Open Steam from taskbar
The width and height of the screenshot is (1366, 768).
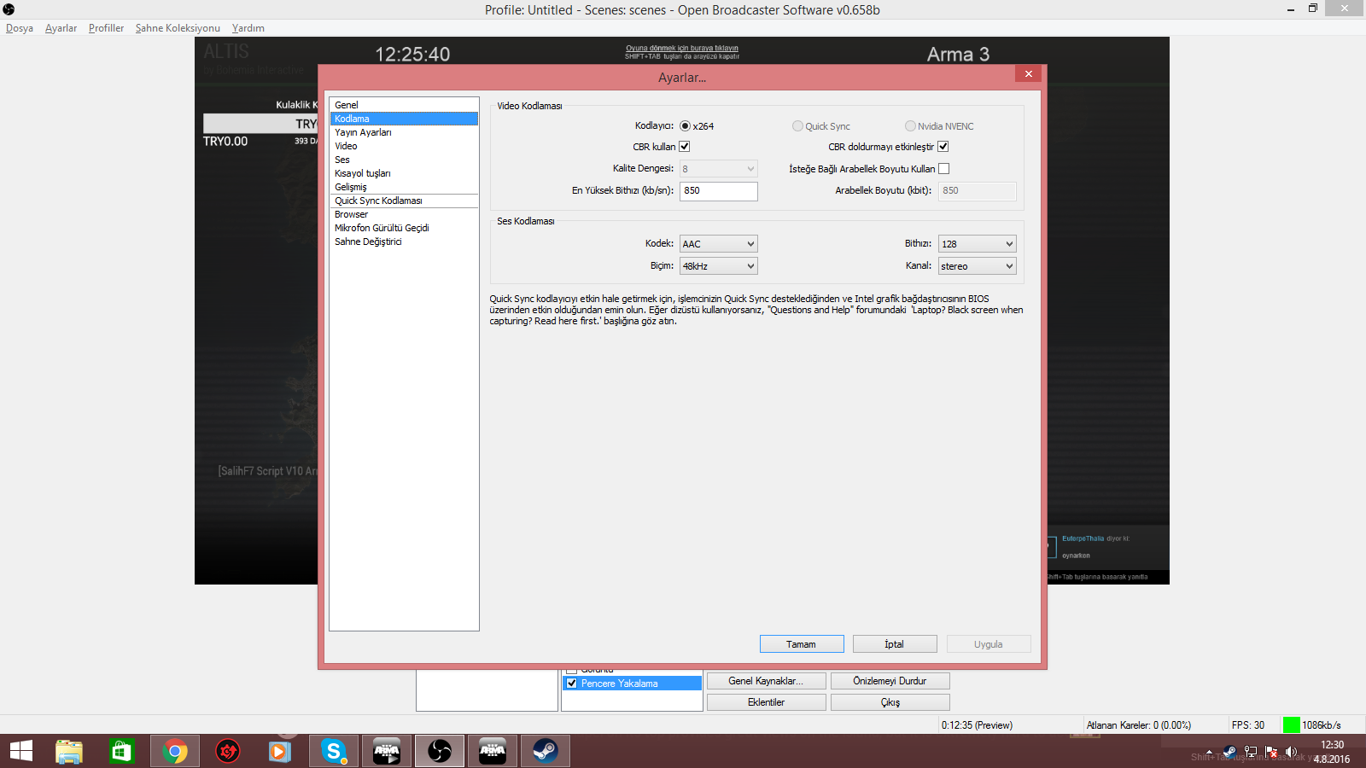(546, 751)
